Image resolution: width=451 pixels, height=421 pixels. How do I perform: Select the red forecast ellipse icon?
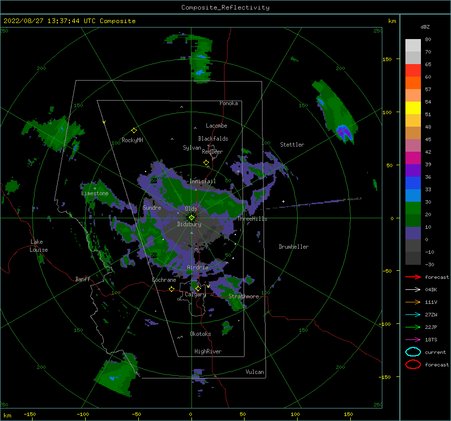point(413,364)
